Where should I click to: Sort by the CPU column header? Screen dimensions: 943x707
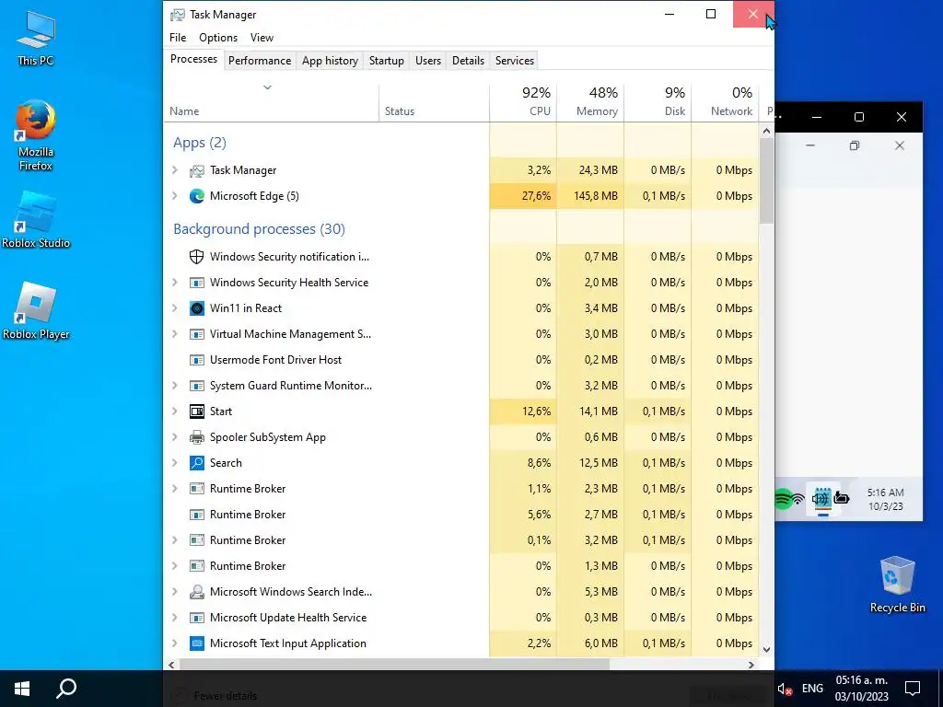(523, 102)
